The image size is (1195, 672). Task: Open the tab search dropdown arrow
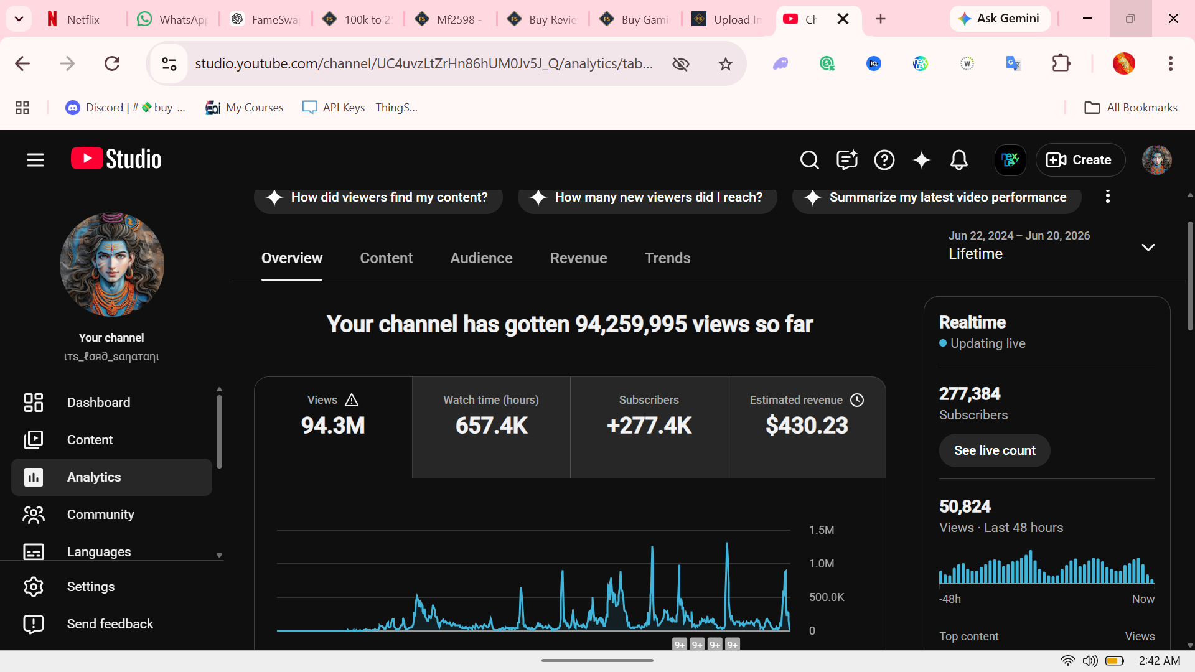pos(19,19)
